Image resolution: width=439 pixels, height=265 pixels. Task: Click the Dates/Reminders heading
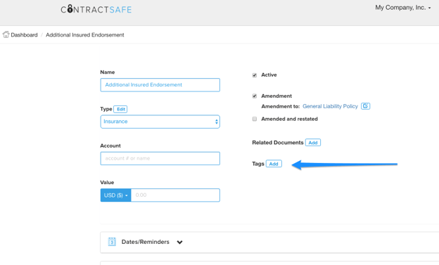[x=146, y=242]
